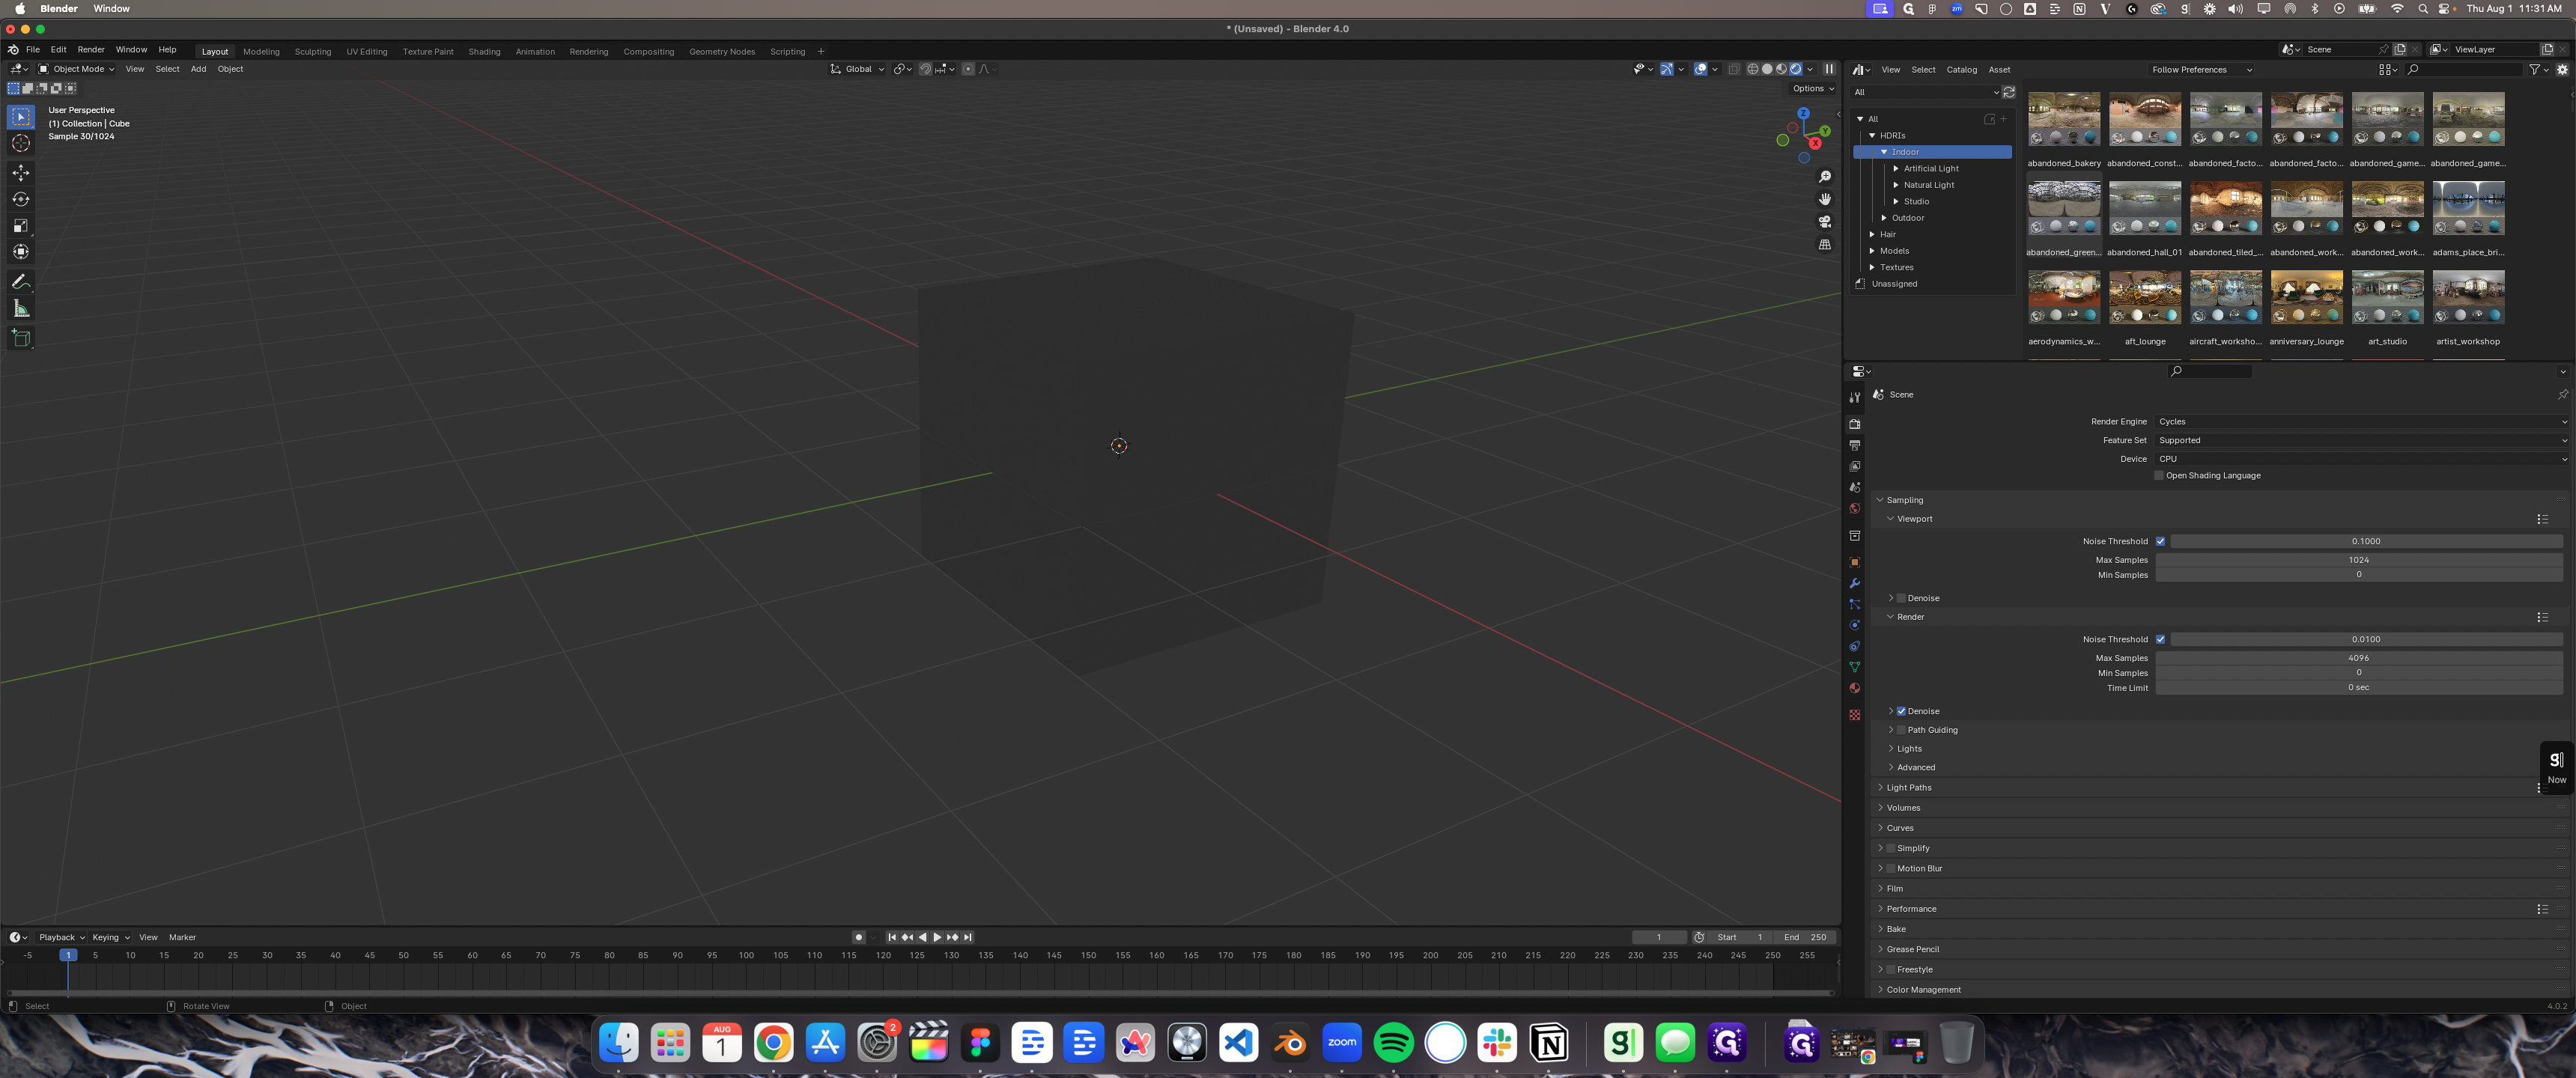This screenshot has height=1078, width=2576.
Task: Open the Keying popover in timeline
Action: [110, 937]
